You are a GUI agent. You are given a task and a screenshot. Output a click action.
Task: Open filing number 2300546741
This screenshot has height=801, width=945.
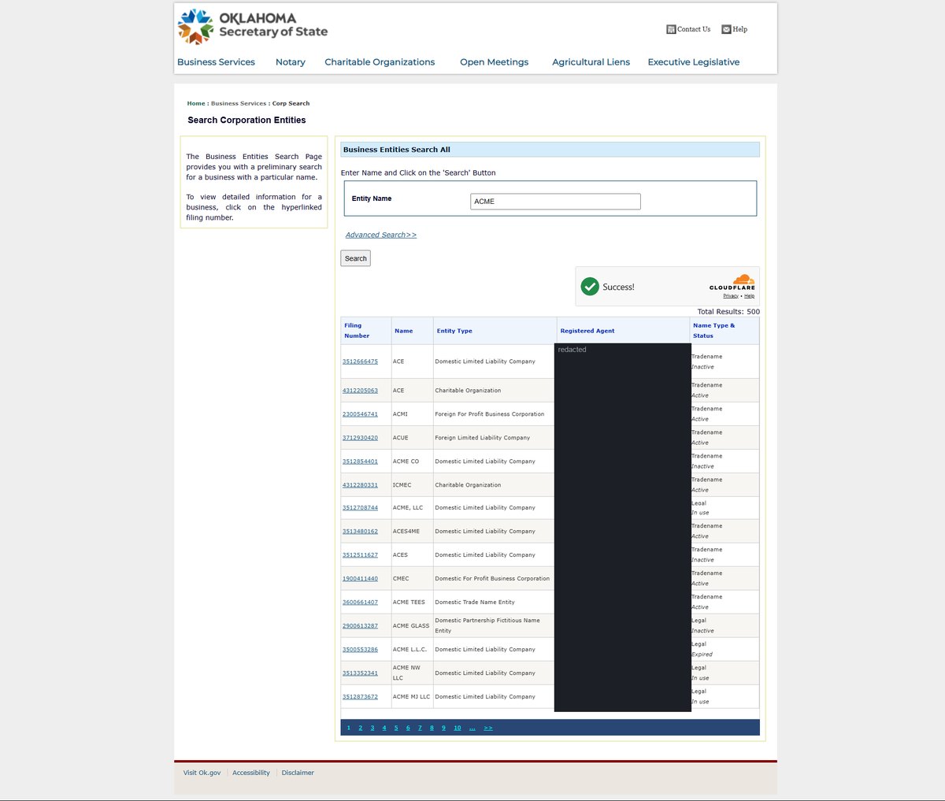360,414
